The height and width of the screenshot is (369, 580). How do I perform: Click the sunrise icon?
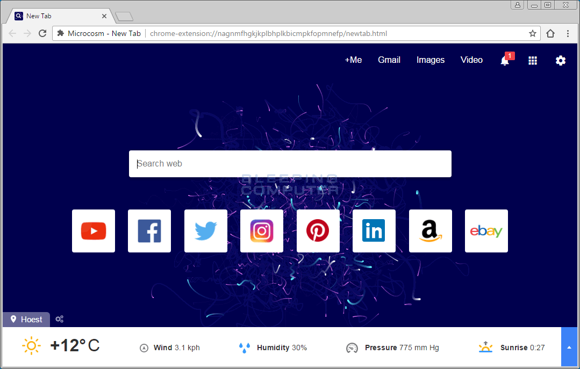[485, 347]
